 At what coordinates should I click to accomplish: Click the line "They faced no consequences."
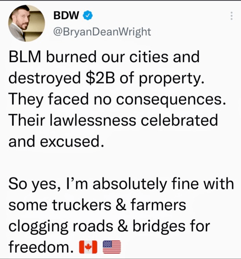[x=117, y=99]
